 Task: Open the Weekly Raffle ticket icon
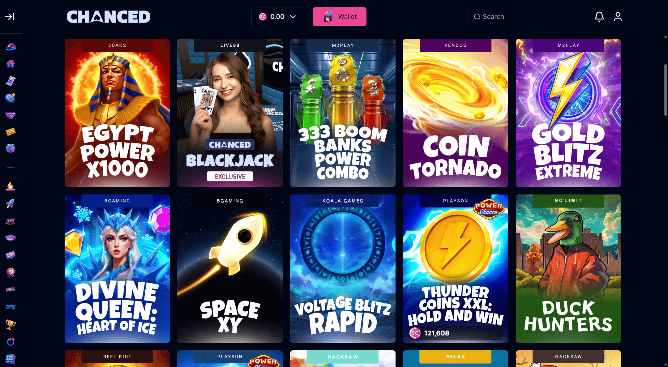[11, 132]
